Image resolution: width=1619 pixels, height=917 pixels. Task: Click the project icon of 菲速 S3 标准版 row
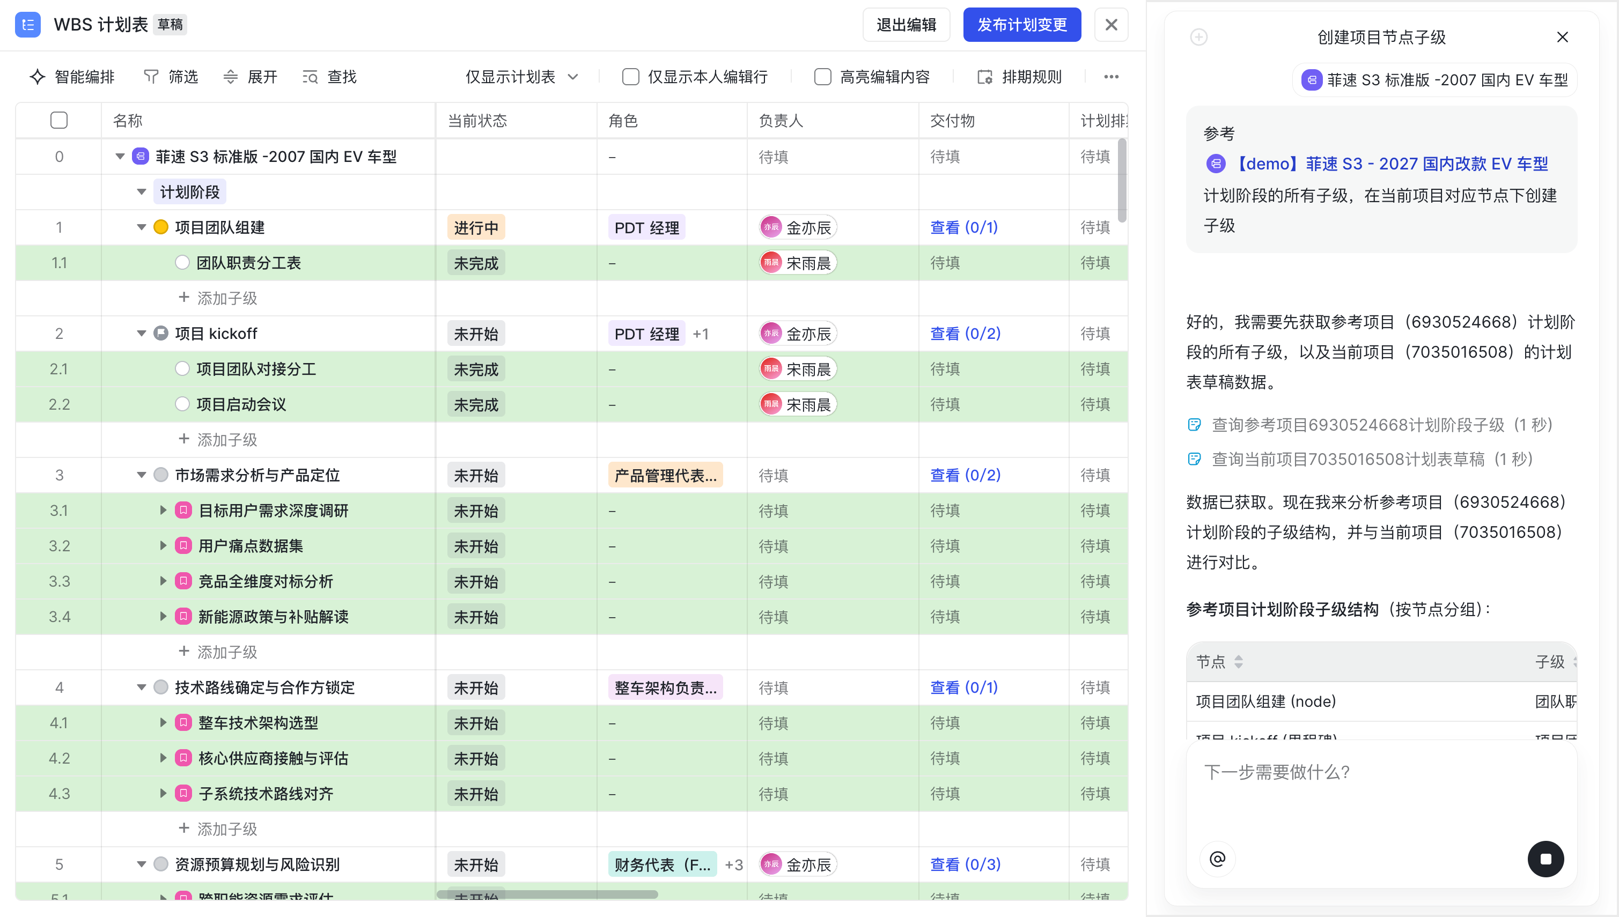pyautogui.click(x=141, y=156)
